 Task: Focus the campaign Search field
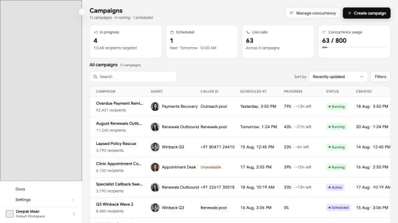[133, 77]
